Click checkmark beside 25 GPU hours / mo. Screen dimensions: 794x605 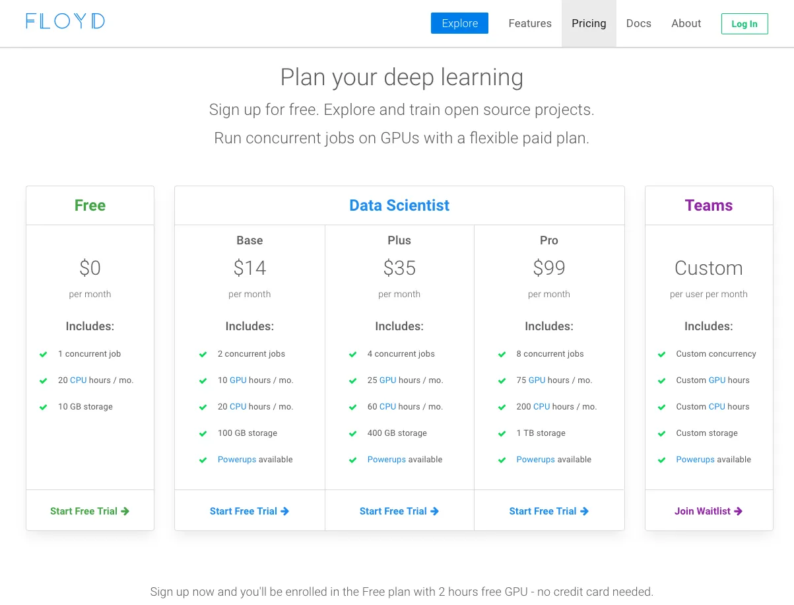(x=353, y=381)
